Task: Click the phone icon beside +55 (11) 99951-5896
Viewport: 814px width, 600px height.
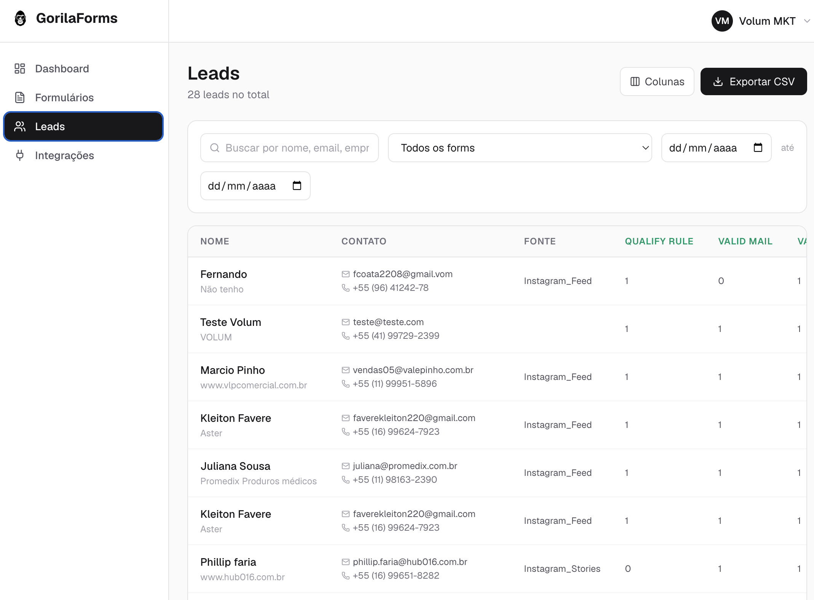Action: click(345, 384)
